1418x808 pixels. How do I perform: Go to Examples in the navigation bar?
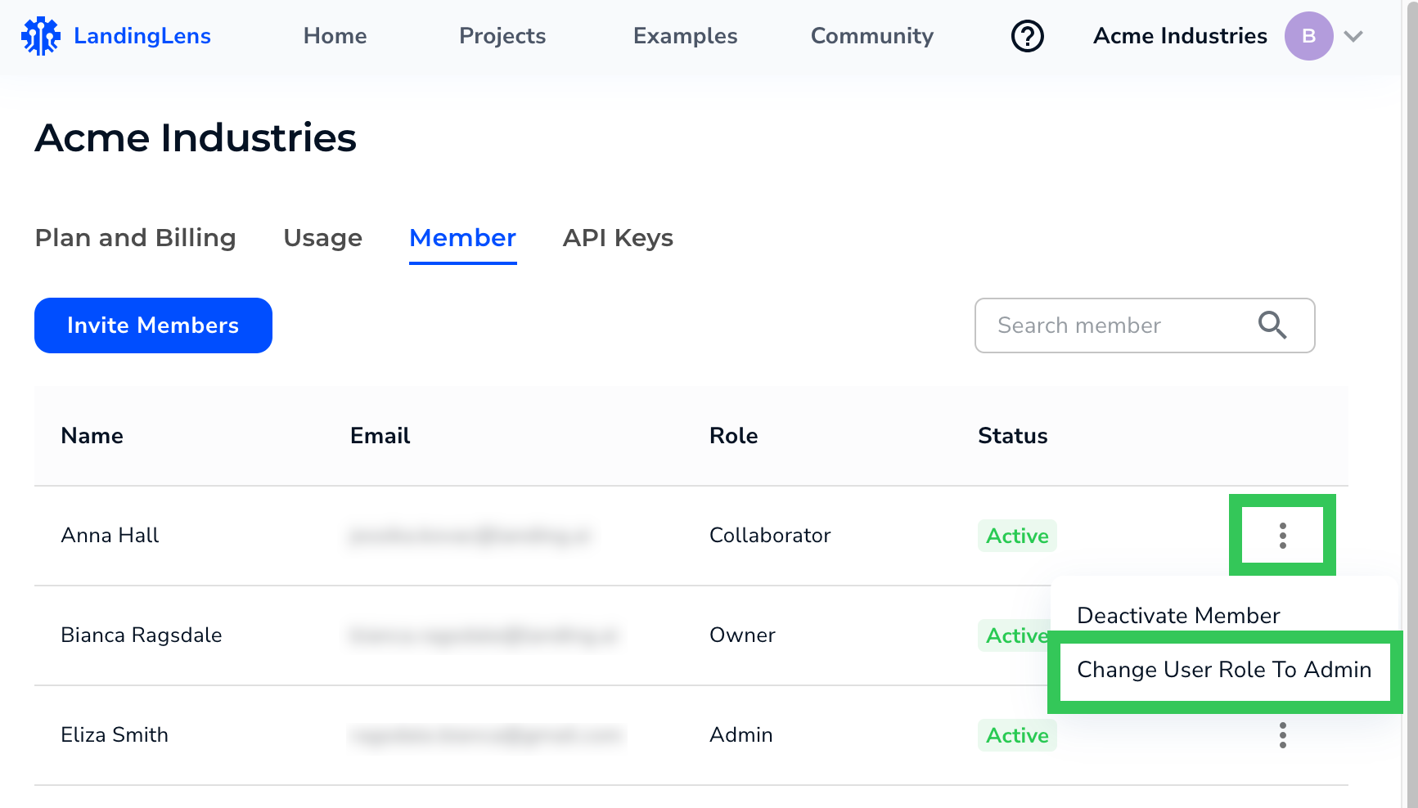pos(685,36)
